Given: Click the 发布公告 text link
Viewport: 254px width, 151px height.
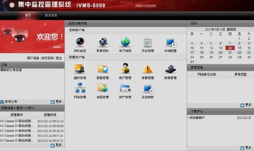Looking at the screenshot, I should [x=11, y=102].
